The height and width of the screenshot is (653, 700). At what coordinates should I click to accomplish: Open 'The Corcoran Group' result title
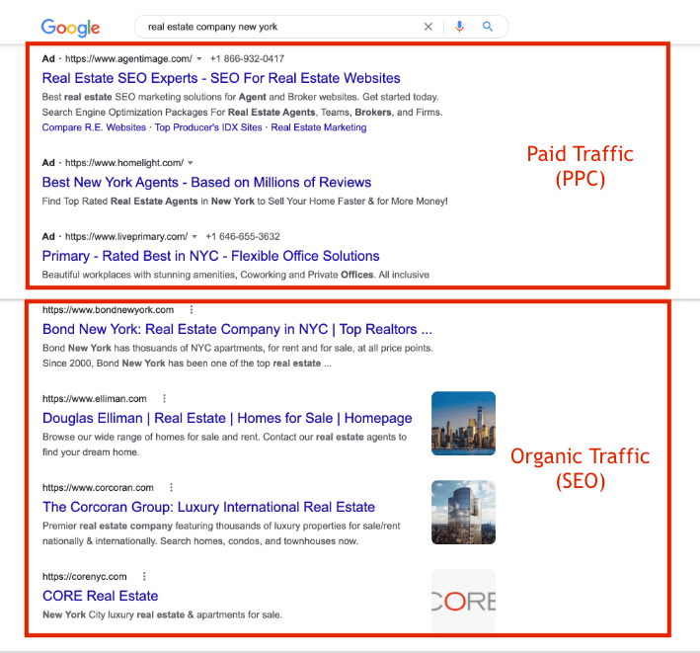(x=208, y=507)
